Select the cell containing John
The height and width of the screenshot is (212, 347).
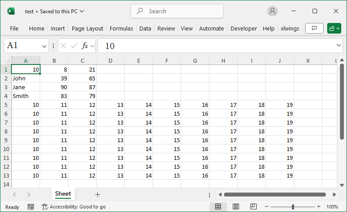(26, 78)
